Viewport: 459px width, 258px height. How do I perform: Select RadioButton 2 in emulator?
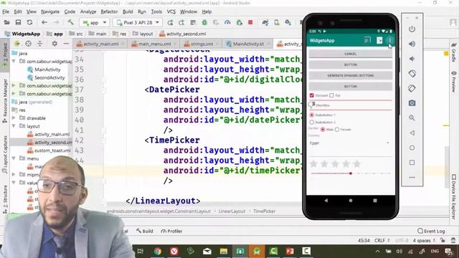tap(312, 122)
